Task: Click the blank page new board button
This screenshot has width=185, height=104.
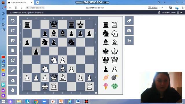Action: (13, 50)
